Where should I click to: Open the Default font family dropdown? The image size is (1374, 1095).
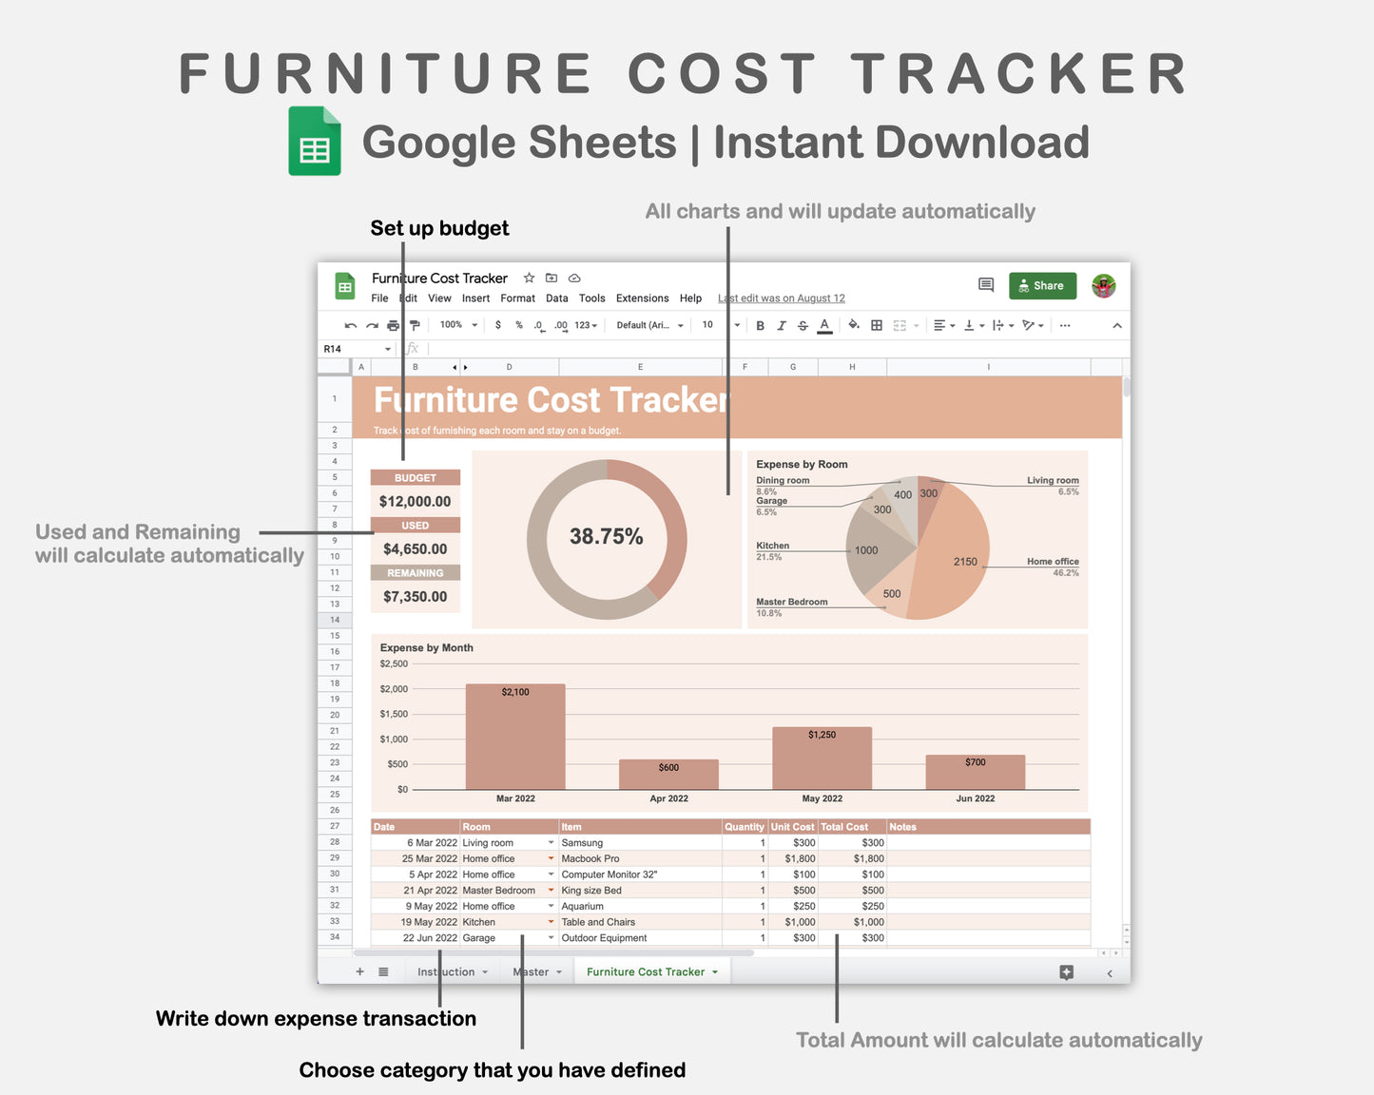pos(649,326)
